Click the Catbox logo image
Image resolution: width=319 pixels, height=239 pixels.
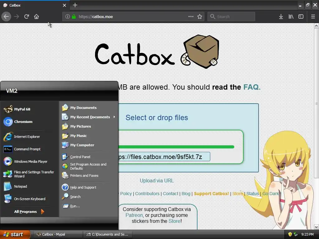tap(157, 52)
